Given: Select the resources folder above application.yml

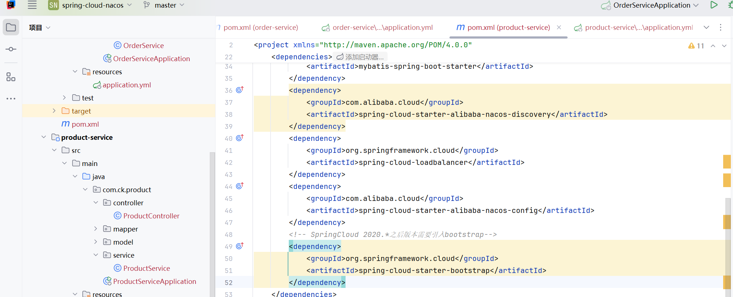Looking at the screenshot, I should 107,72.
